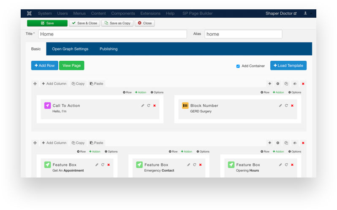
Task: Click the Joomla logo icon
Action: (29, 13)
